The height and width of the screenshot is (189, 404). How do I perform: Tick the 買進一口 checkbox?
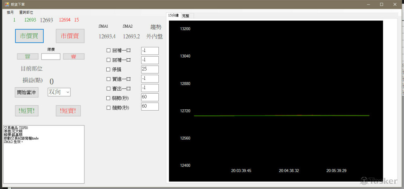[x=108, y=79]
